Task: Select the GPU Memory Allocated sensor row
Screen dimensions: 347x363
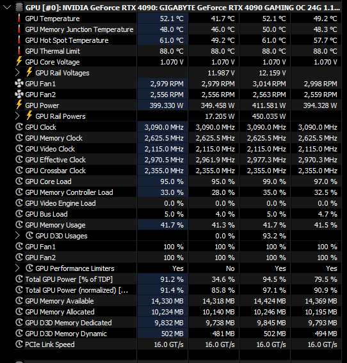Action: tap(178, 312)
